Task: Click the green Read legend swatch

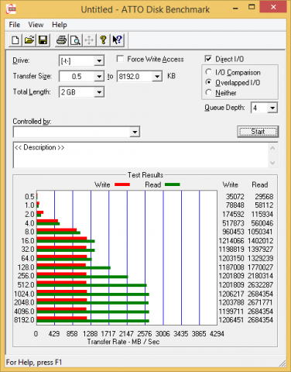Action: coord(173,184)
